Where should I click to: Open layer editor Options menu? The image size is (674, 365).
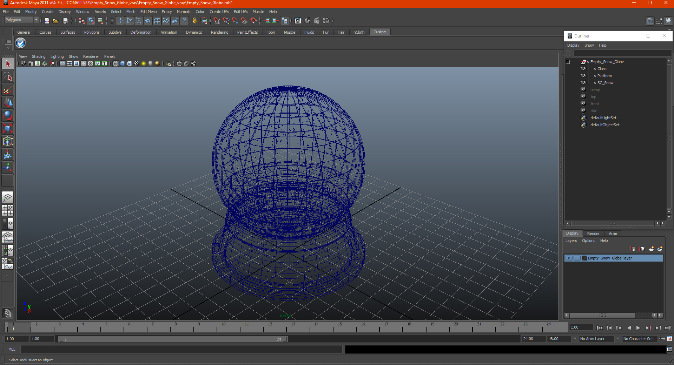(588, 241)
